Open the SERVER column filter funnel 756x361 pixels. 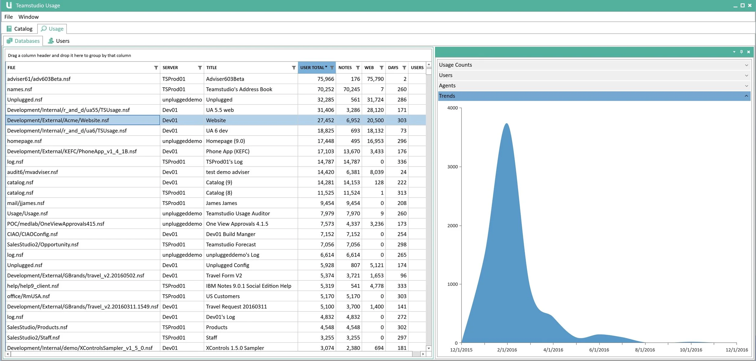(x=200, y=68)
